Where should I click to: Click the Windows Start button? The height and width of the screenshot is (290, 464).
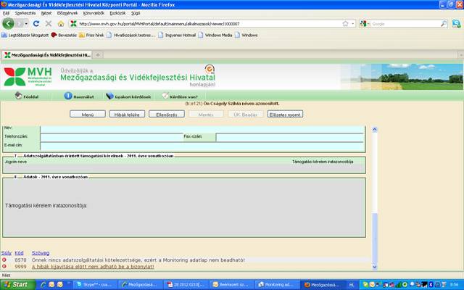pyautogui.click(x=17, y=285)
